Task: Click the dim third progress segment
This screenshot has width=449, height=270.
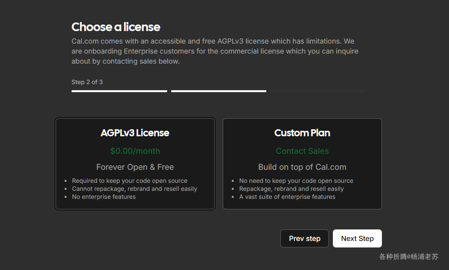Action: pyautogui.click(x=318, y=91)
